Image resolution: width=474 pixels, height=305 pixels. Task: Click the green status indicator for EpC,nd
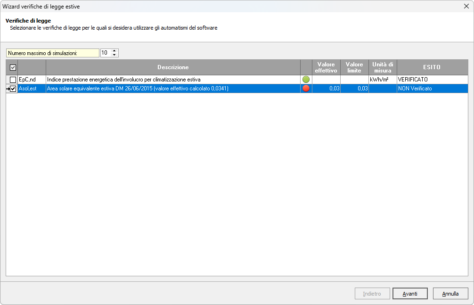coord(306,80)
